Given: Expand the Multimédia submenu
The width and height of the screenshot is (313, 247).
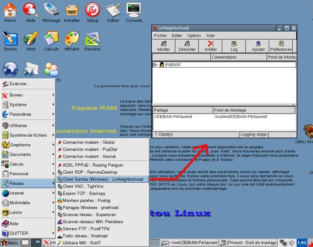Looking at the screenshot, I should [x=27, y=203].
